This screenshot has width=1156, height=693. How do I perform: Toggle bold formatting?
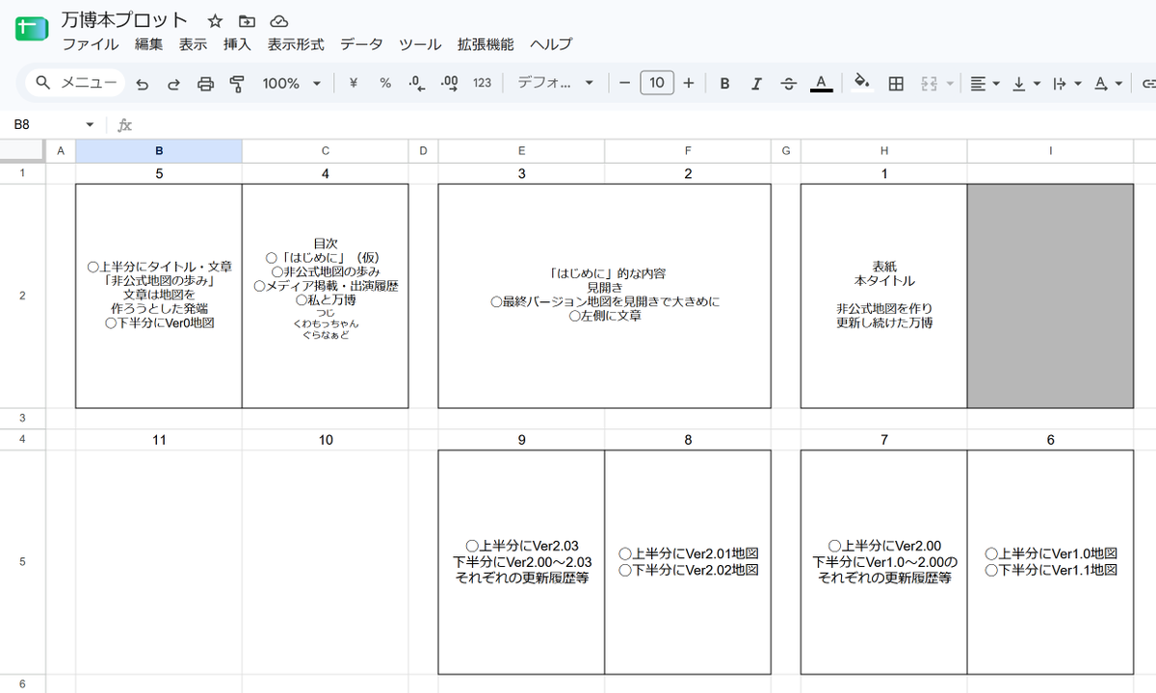pyautogui.click(x=724, y=84)
